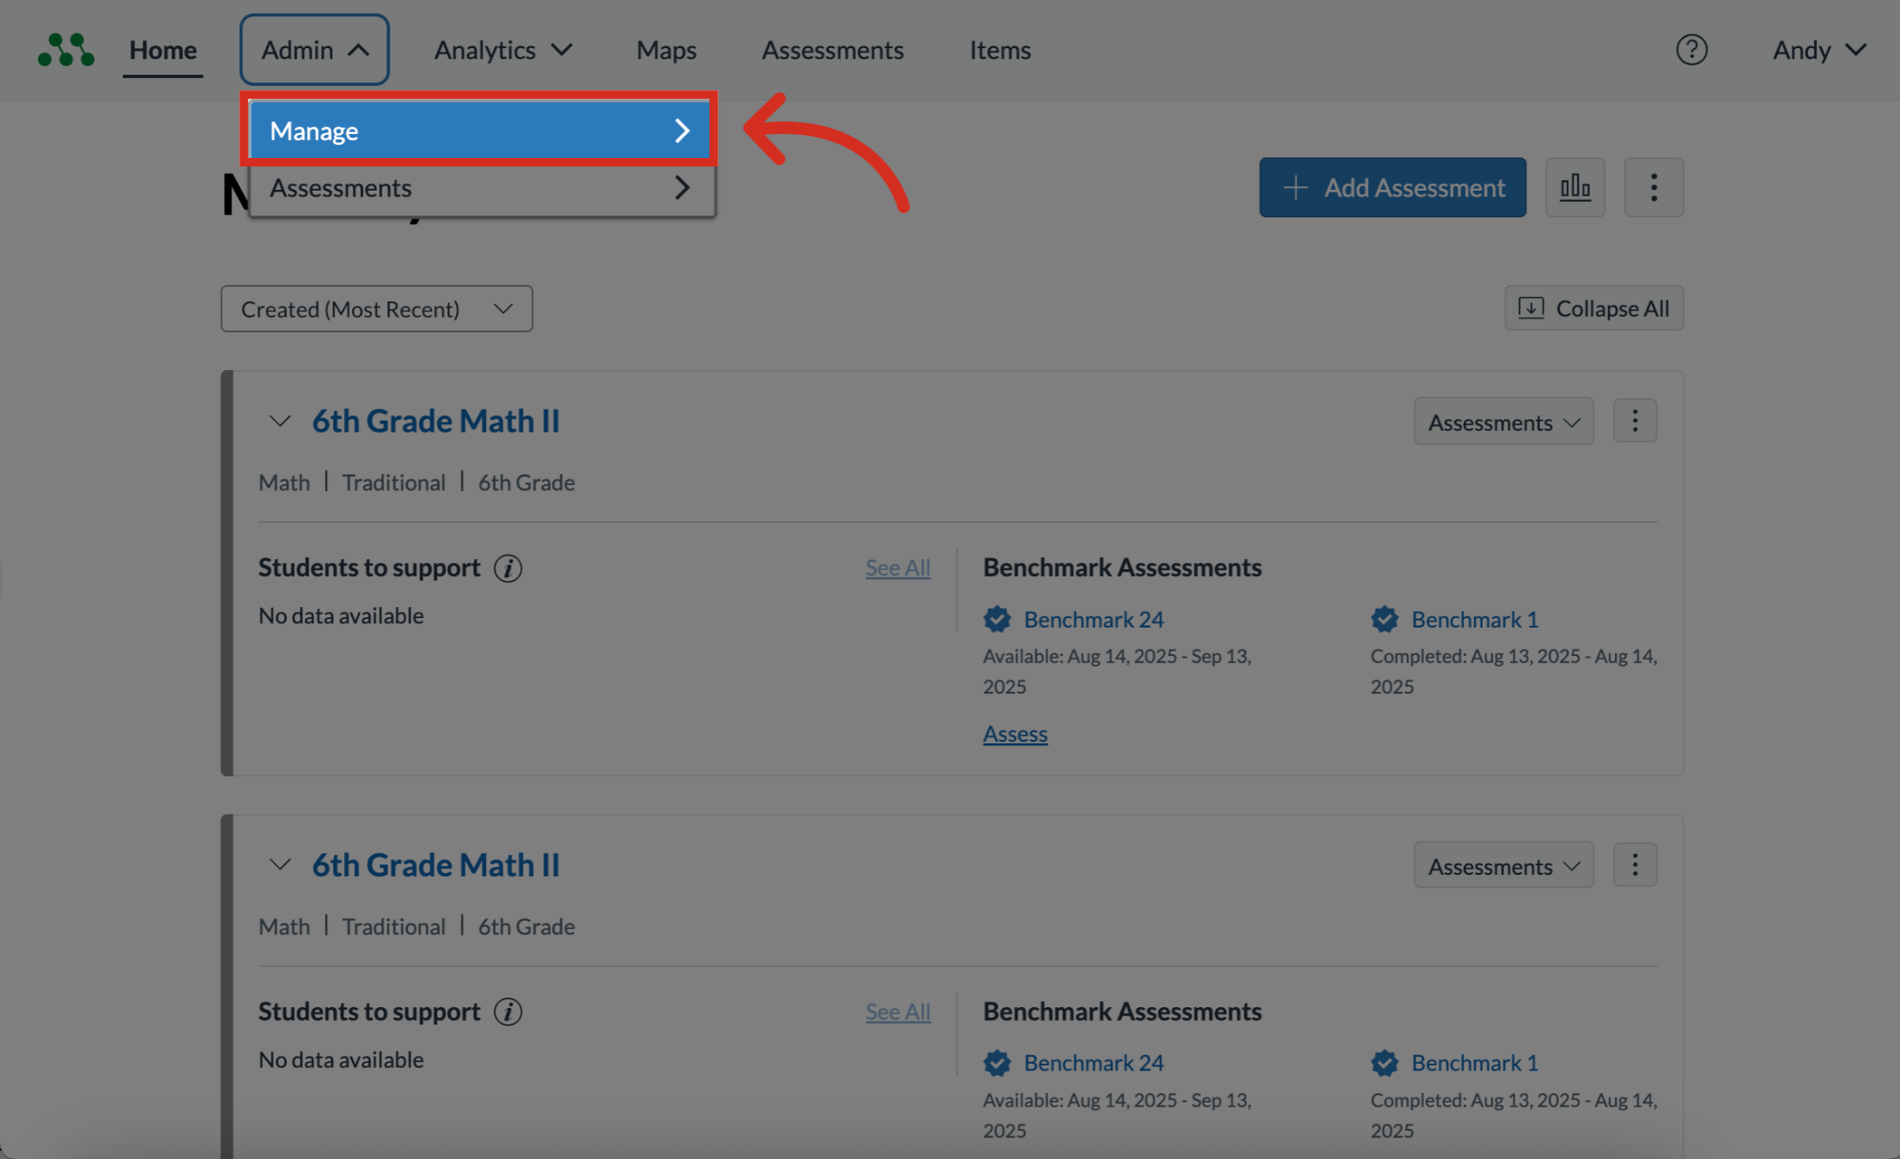Open the Assessments dropdown on the first tracker
1900x1159 pixels.
1502,421
